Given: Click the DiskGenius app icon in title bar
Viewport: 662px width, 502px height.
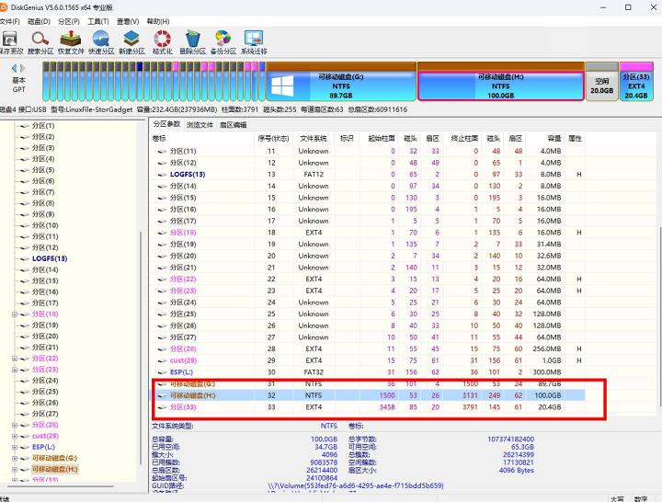Looking at the screenshot, I should [x=4, y=7].
